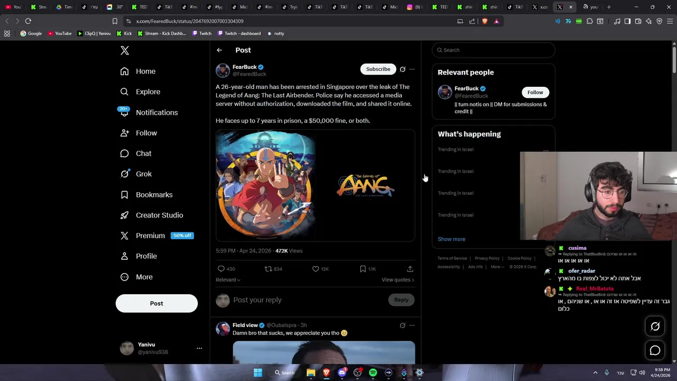Screen dimensions: 677x381
Task: Open File Explorer from the taskbar
Action: point(311,373)
